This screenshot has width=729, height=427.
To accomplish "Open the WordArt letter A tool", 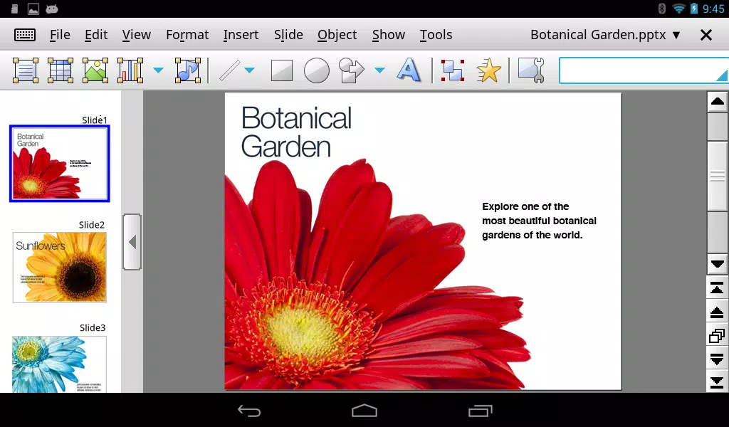I will pyautogui.click(x=408, y=70).
